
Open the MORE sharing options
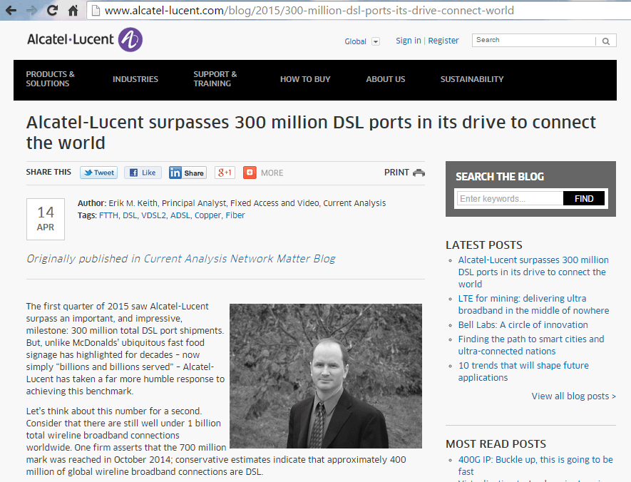pos(263,173)
